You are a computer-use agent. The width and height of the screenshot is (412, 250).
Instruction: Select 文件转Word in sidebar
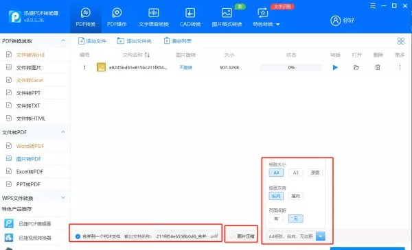click(x=30, y=55)
